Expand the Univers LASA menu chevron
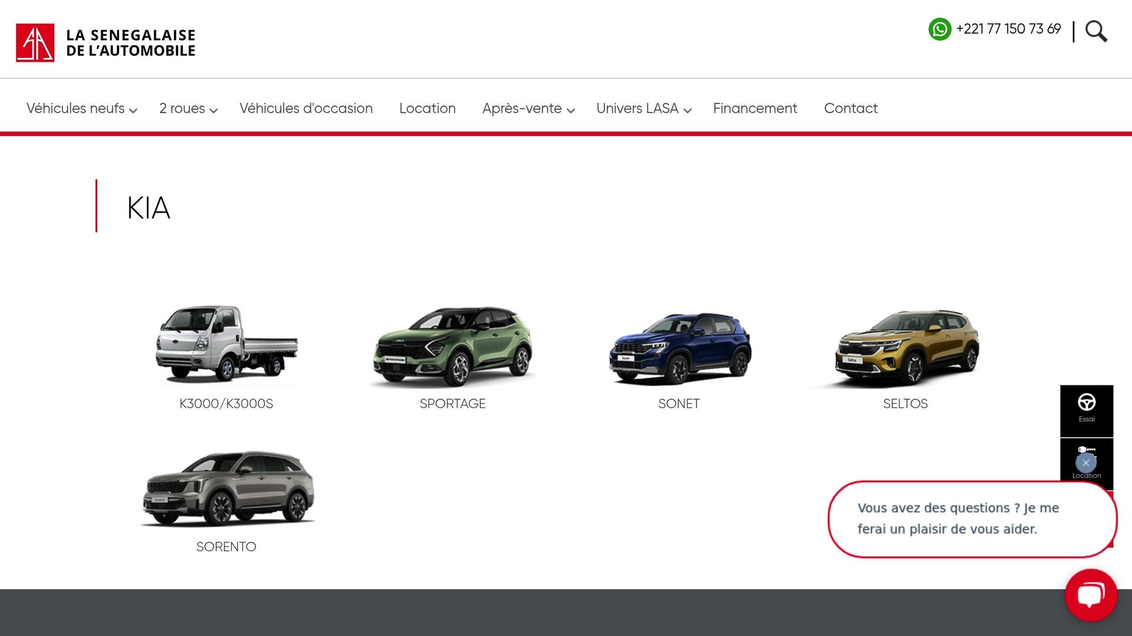Image resolution: width=1132 pixels, height=636 pixels. tap(688, 110)
